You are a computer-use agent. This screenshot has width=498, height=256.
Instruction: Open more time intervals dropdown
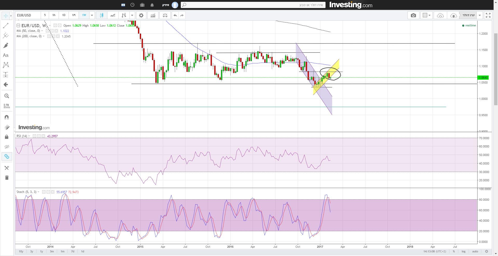92,15
